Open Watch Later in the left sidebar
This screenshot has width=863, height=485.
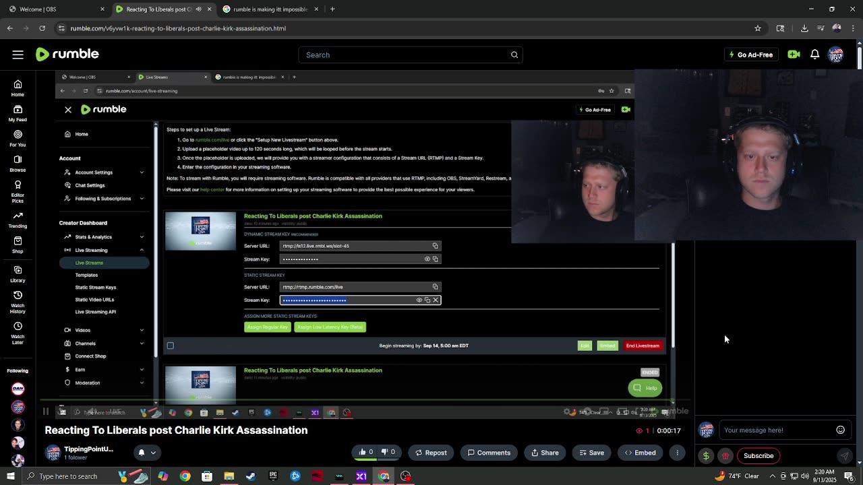click(18, 333)
